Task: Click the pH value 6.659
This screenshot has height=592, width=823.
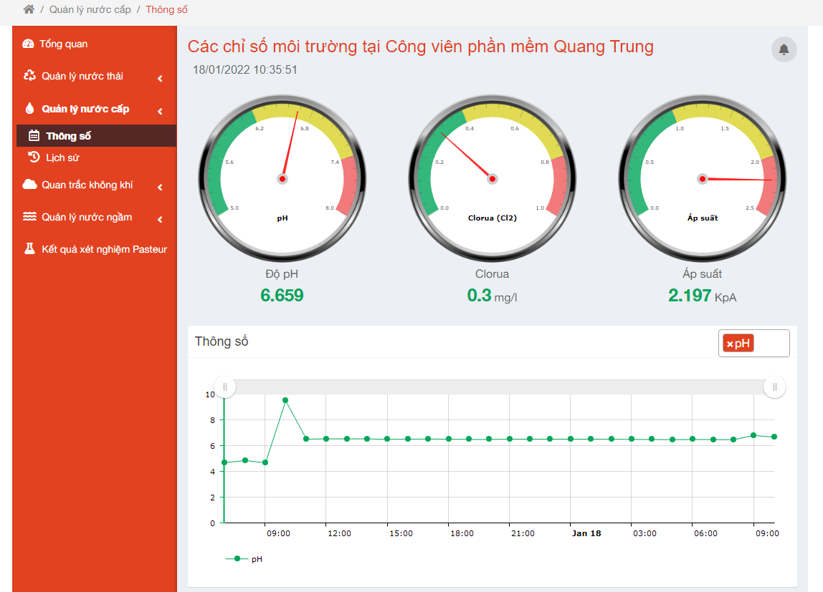Action: [x=282, y=296]
